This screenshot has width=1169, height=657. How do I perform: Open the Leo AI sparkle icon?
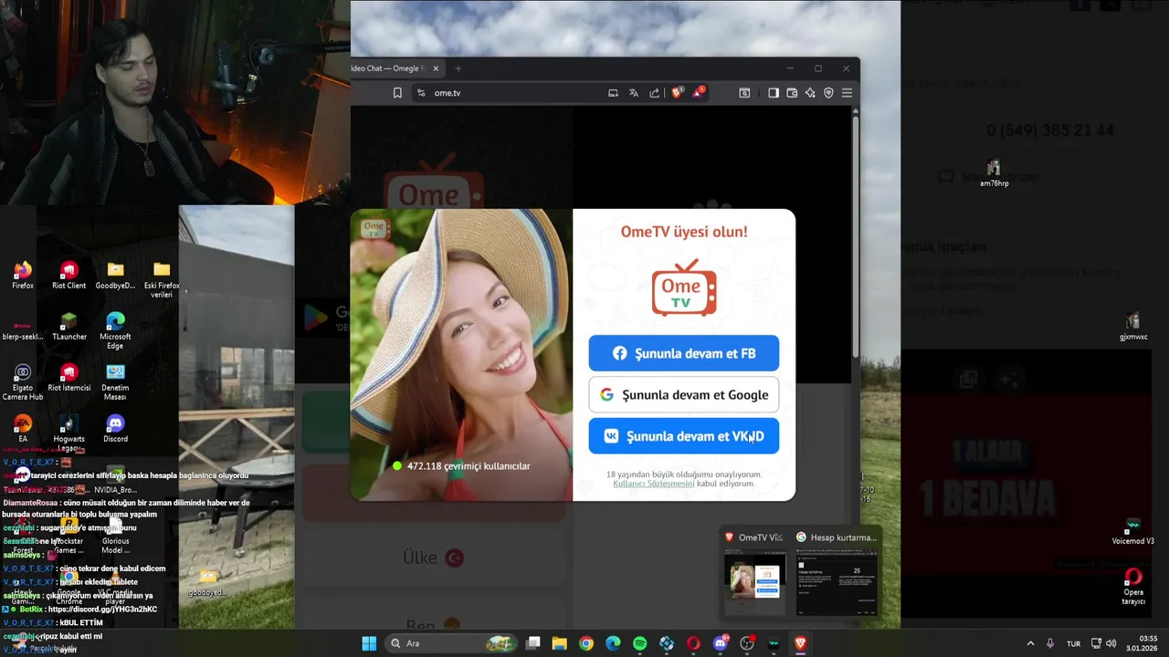(x=810, y=93)
